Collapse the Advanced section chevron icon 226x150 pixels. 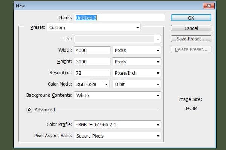click(29, 110)
